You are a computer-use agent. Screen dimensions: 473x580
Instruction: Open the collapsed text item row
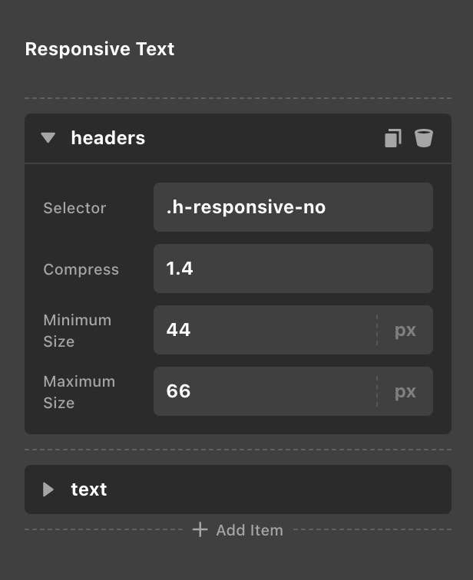pos(238,489)
